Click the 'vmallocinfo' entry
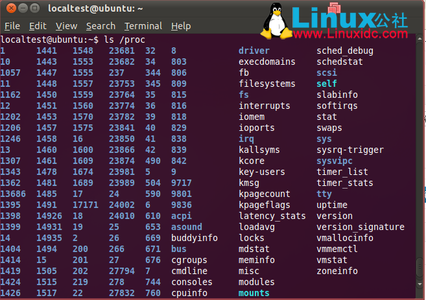Image resolution: width=426 pixels, height=300 pixels. (345, 238)
